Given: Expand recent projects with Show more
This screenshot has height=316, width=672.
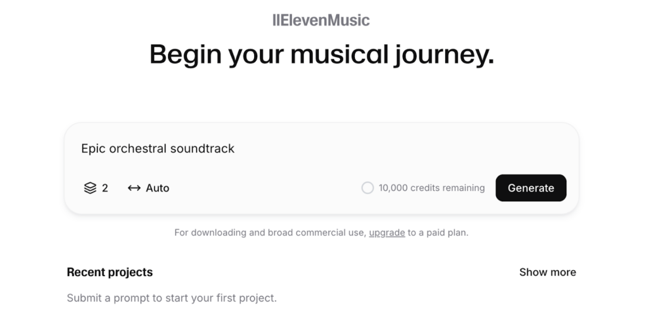Looking at the screenshot, I should point(547,272).
